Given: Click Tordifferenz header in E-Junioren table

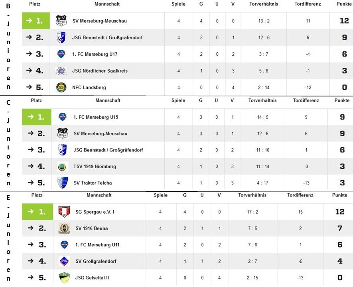Looking at the screenshot, I should pos(300,195).
